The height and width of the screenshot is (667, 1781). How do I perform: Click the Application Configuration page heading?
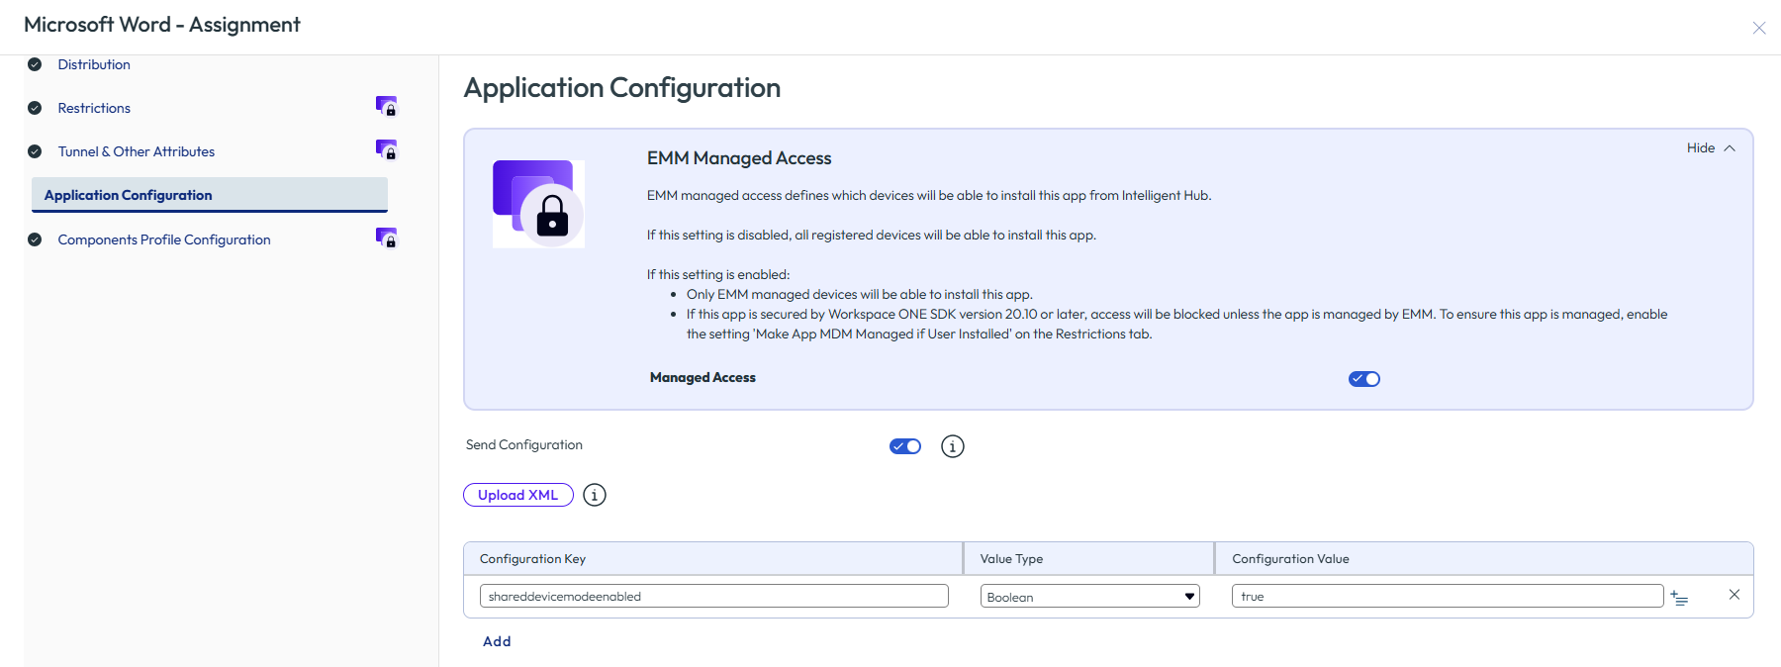621,88
